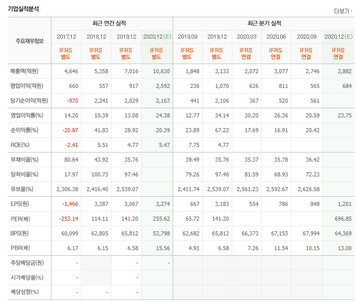The width and height of the screenshot is (356, 302).
Task: Click the 67.22 net margin value
Action: pos(222,130)
